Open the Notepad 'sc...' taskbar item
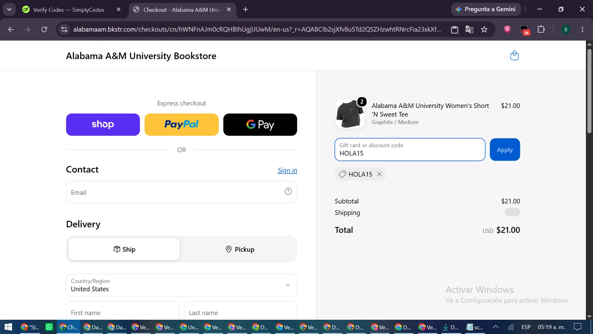The image size is (593, 334). [475, 327]
